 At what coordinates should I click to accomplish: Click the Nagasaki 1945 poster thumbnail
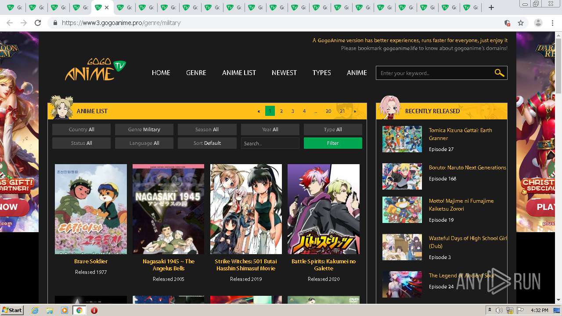point(169,209)
